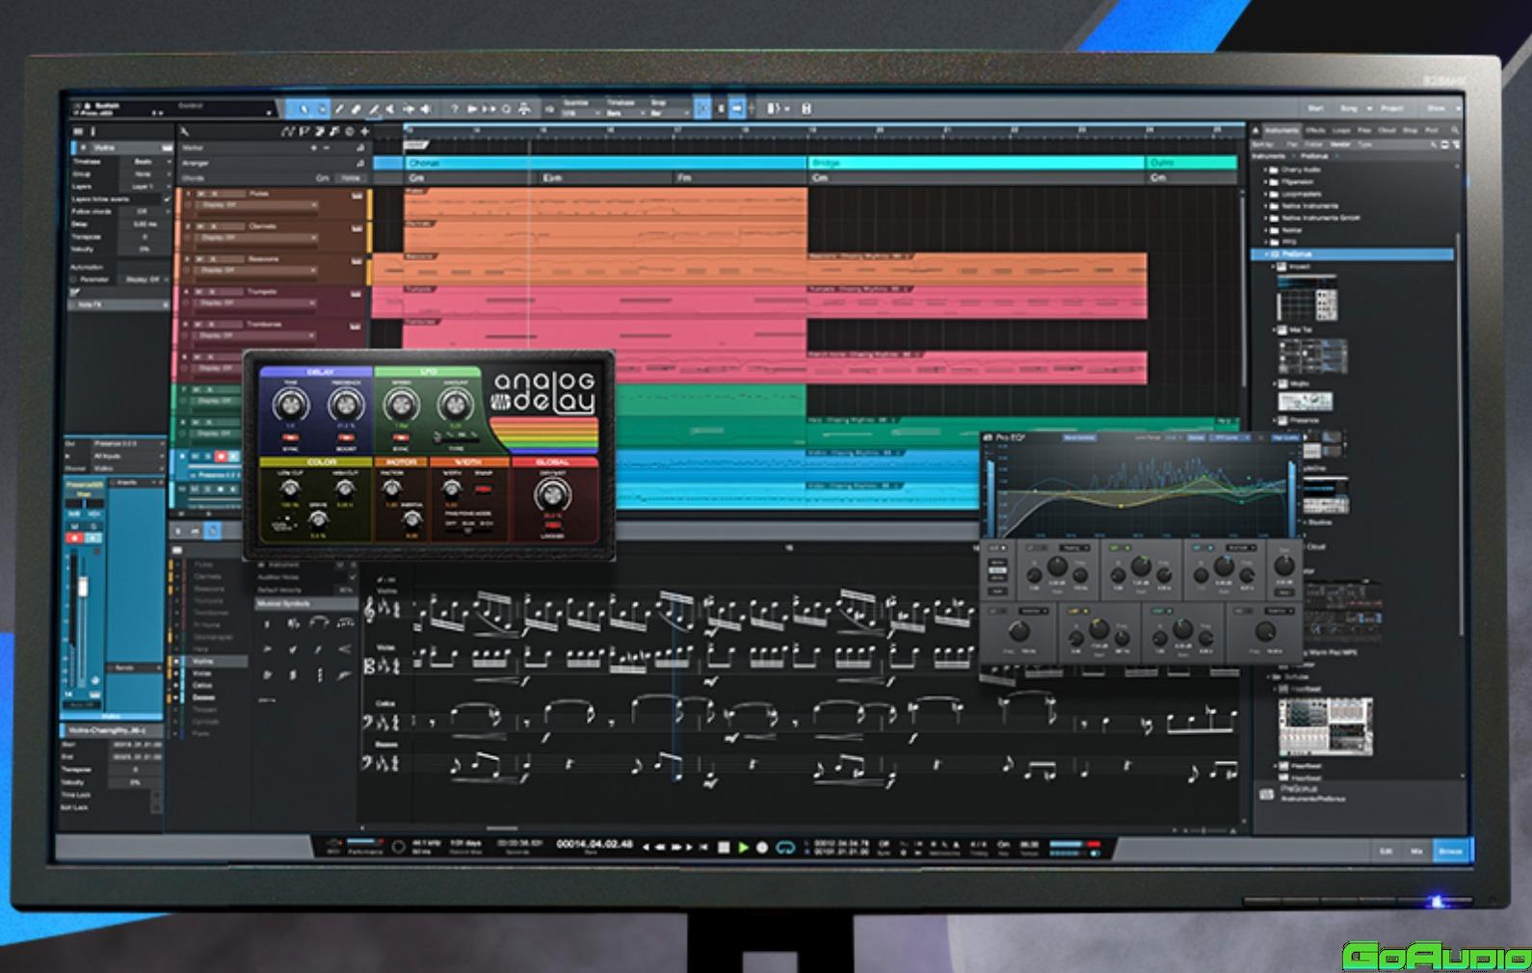Expand the Cherry Audio folder in browser
Screen dimensions: 1532x973
[1265, 170]
